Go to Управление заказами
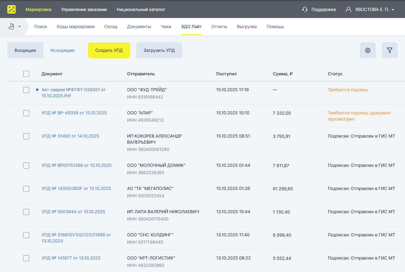 84,9
